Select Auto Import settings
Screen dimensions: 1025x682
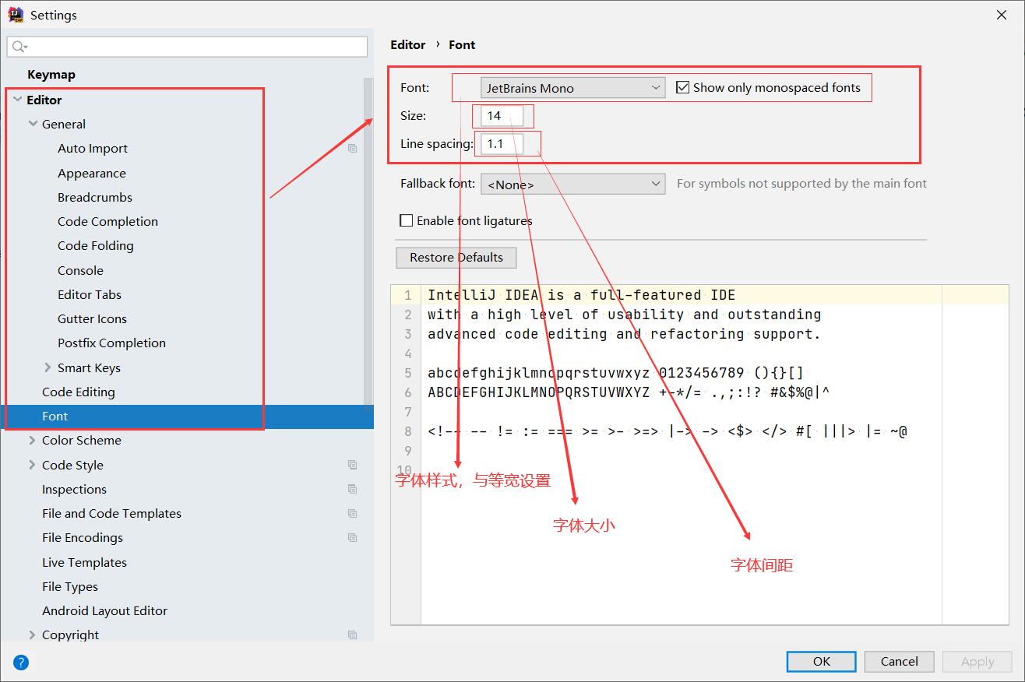93,148
